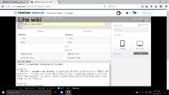Viewport: 169px width, 95px height.
Task: Click the second added diff line
Action: (89, 50)
